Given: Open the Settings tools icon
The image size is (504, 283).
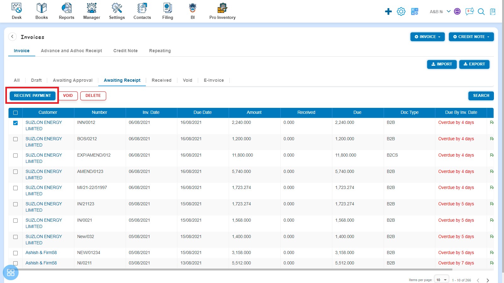Looking at the screenshot, I should click(x=117, y=8).
